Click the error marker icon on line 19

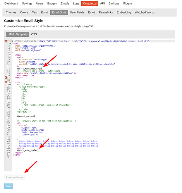6,82
